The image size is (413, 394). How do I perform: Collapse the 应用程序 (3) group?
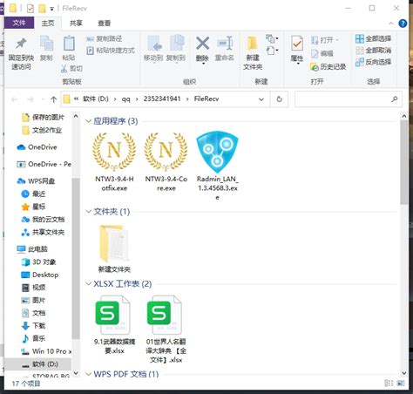coord(88,121)
